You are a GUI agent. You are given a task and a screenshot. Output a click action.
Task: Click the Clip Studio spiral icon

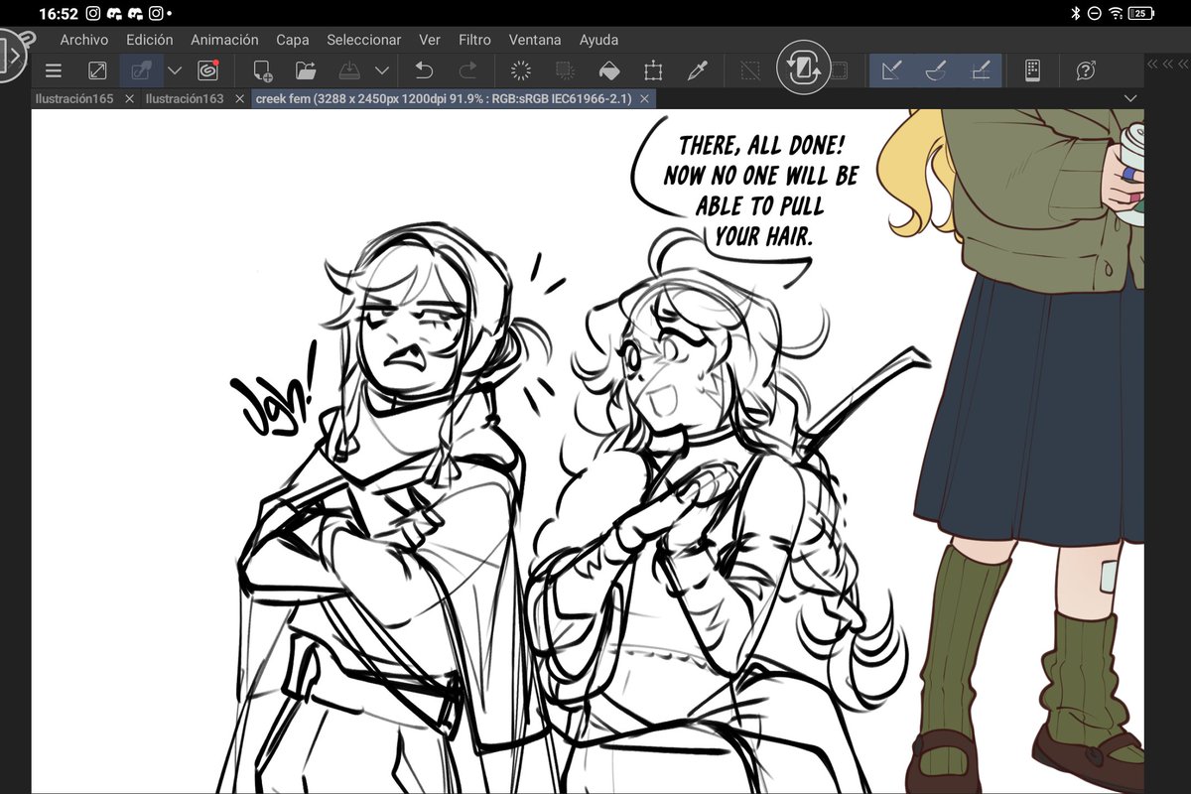pos(208,70)
